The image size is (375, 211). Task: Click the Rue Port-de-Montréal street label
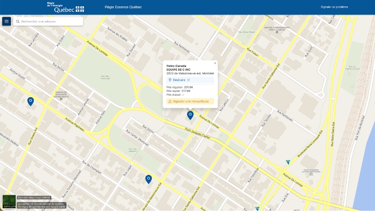coord(360,128)
